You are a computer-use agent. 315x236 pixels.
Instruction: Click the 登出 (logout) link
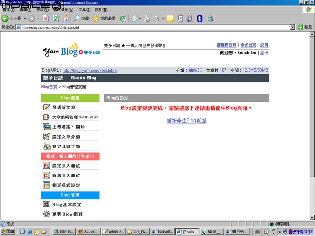click(x=264, y=53)
